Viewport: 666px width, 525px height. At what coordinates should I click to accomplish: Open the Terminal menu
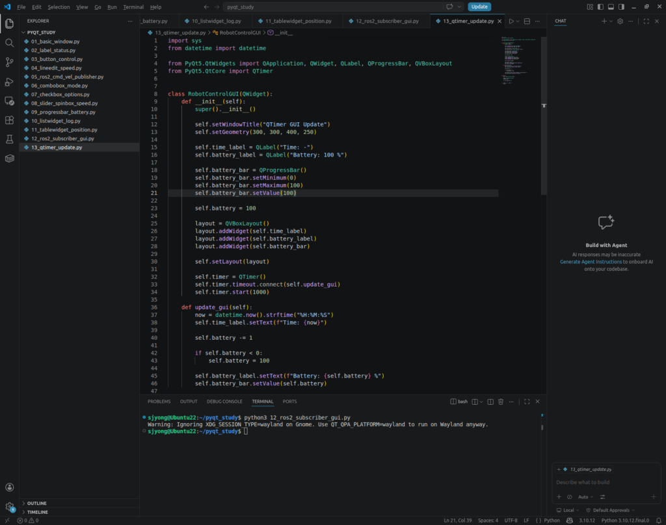(x=133, y=7)
